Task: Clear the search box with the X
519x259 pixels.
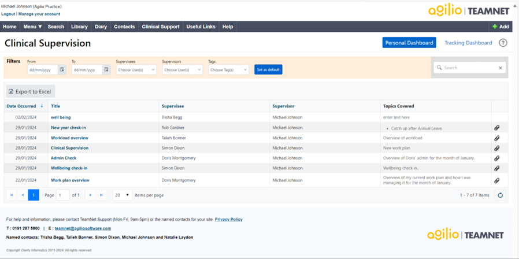Action: (500, 68)
